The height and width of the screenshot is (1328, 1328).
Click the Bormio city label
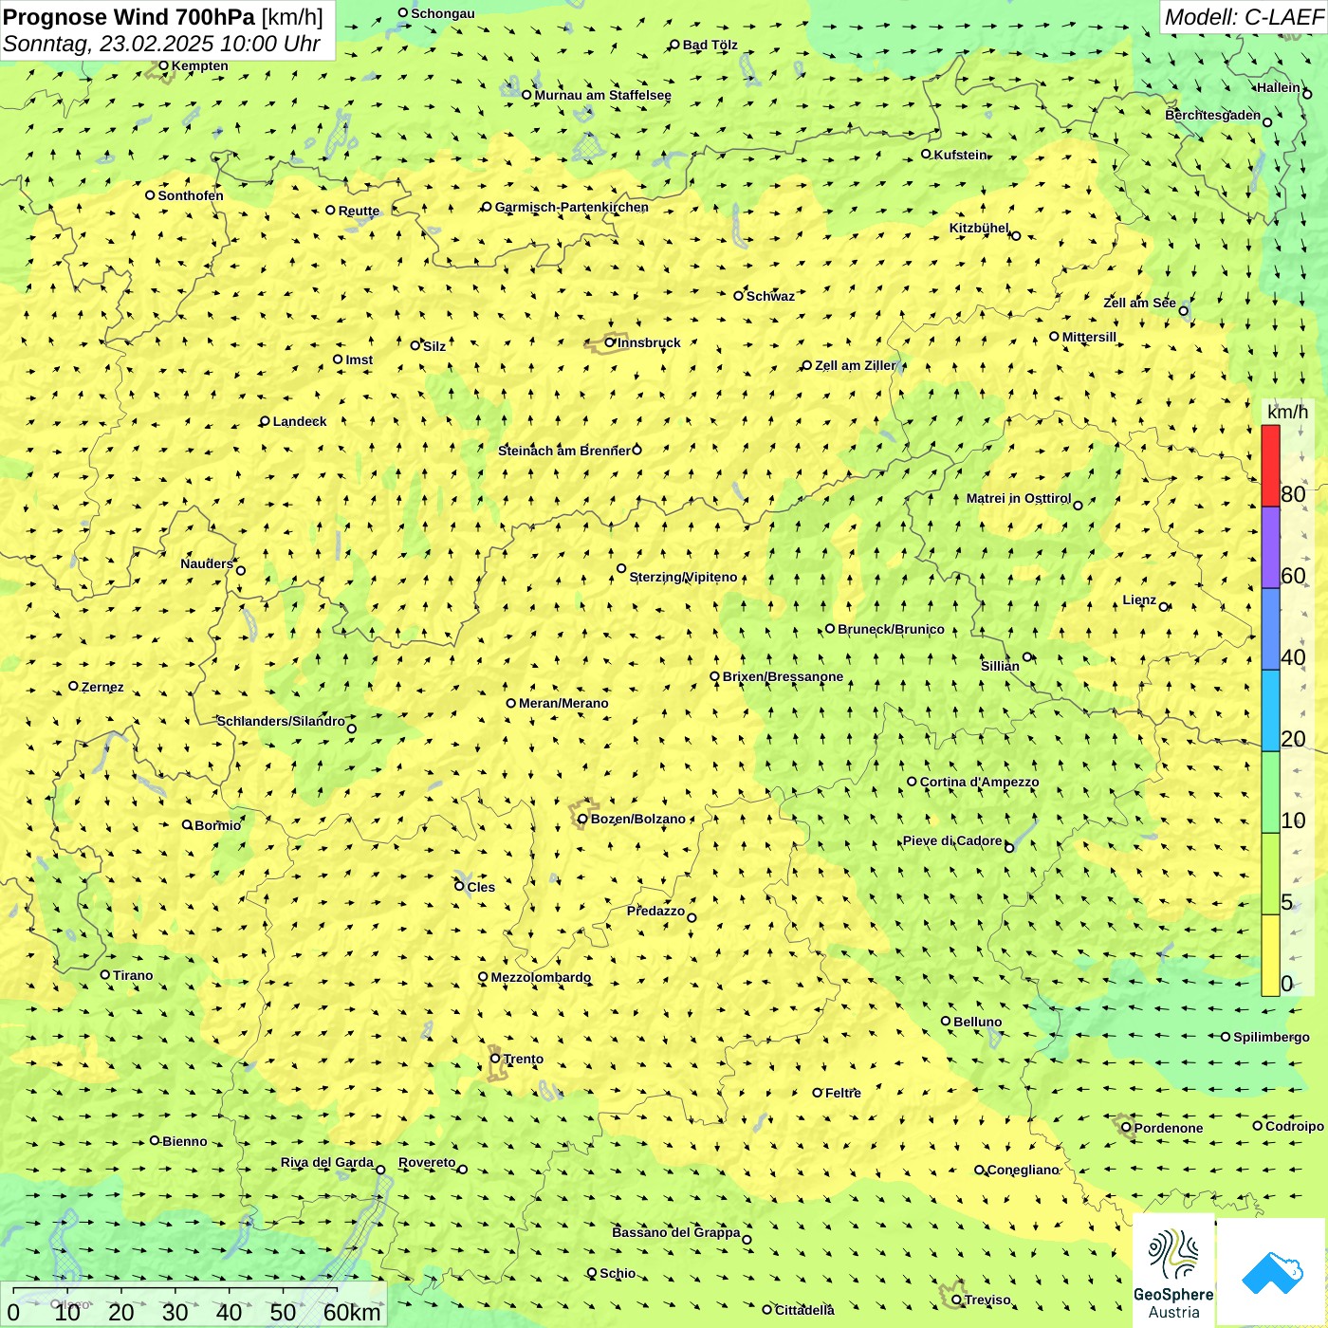coord(217,825)
